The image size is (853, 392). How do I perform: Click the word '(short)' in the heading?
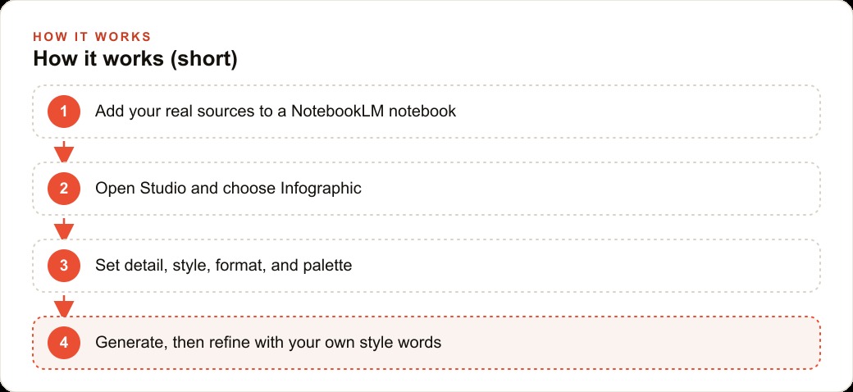click(204, 59)
